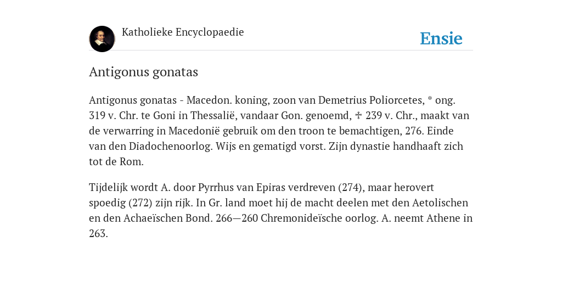Click the year 263 on the last line
562x281 pixels.
pos(98,234)
